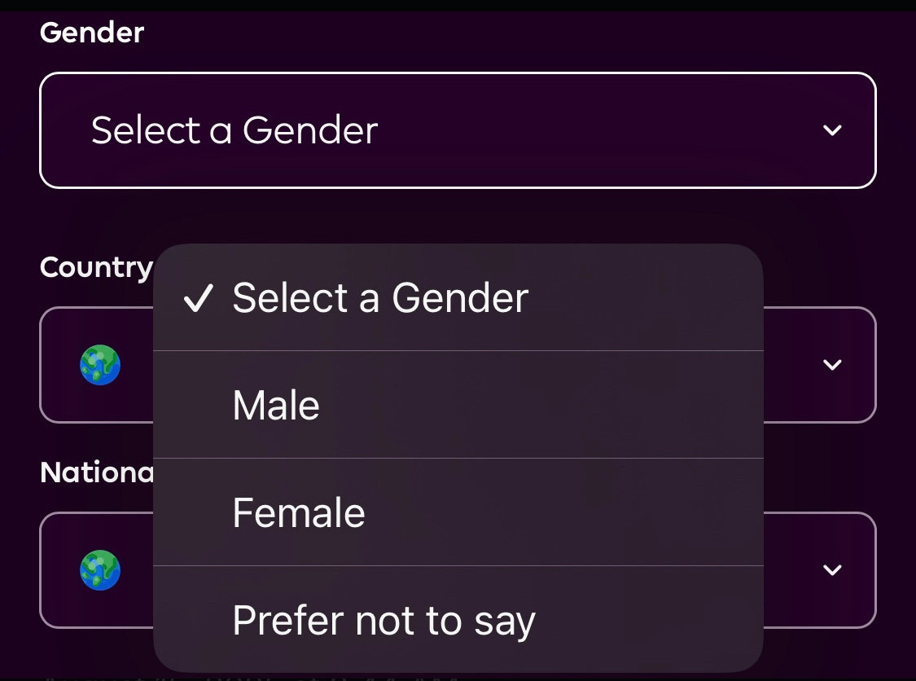
Task: Click inside the Nationality selection field
Action: click(x=458, y=570)
